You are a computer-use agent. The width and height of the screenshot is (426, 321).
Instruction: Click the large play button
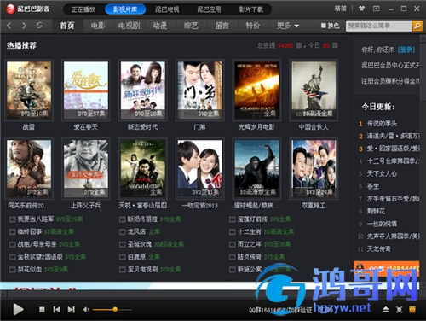pos(18,309)
